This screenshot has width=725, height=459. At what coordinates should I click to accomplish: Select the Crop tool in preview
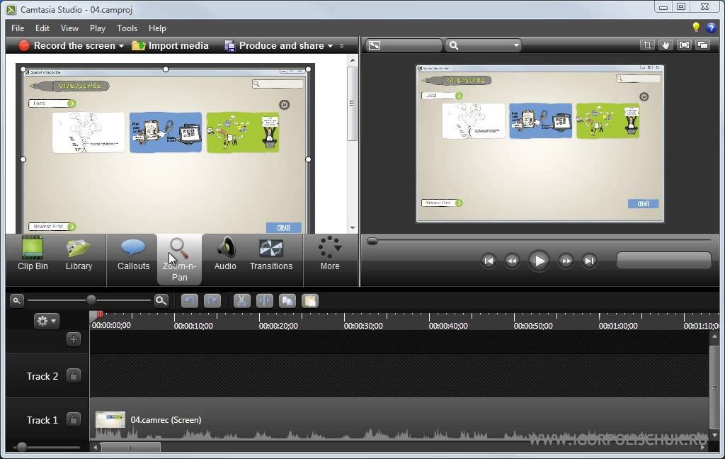click(x=647, y=45)
